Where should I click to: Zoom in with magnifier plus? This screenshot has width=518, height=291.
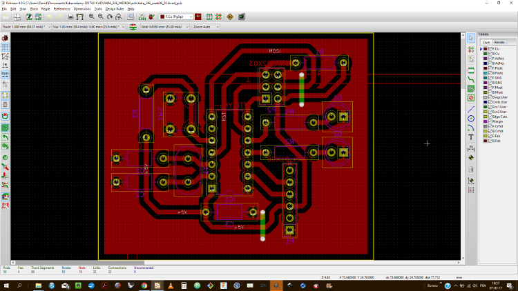point(91,17)
